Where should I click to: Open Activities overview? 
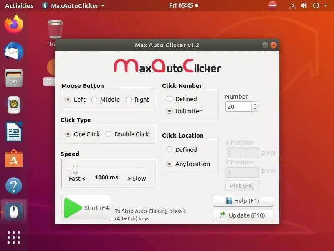(19, 5)
